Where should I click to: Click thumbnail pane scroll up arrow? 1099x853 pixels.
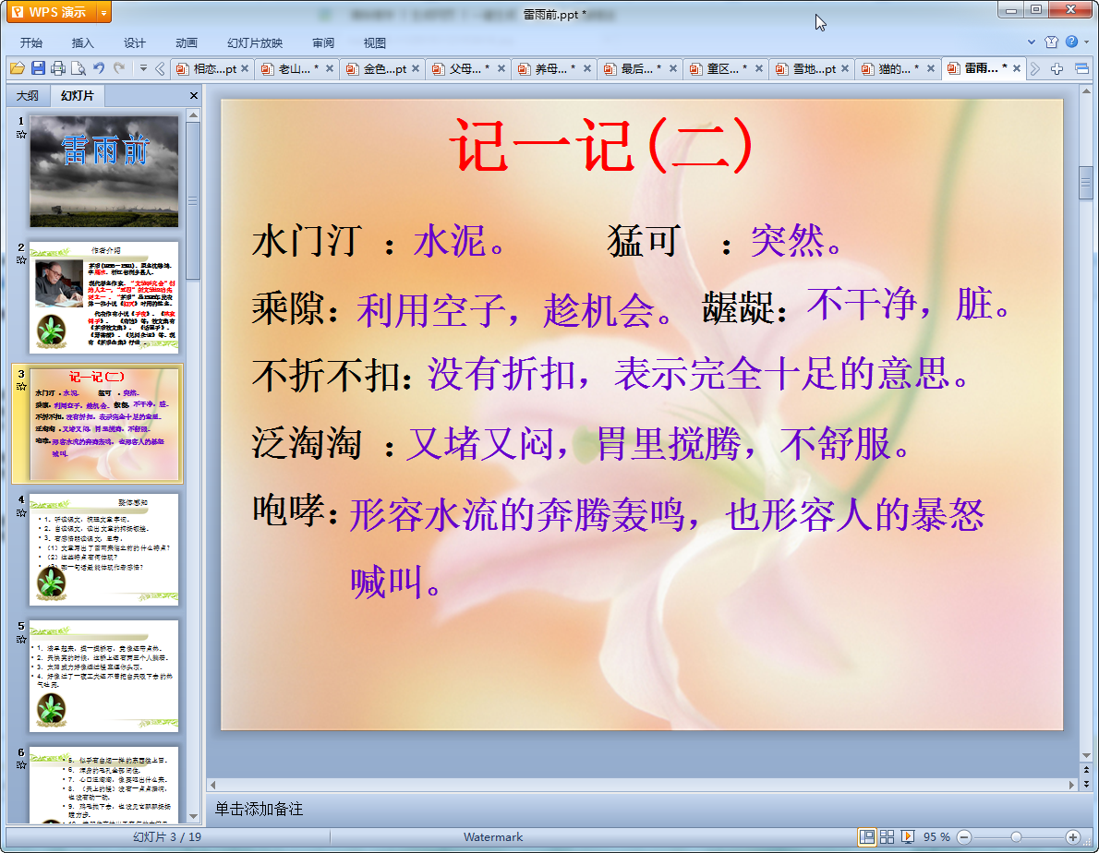193,114
